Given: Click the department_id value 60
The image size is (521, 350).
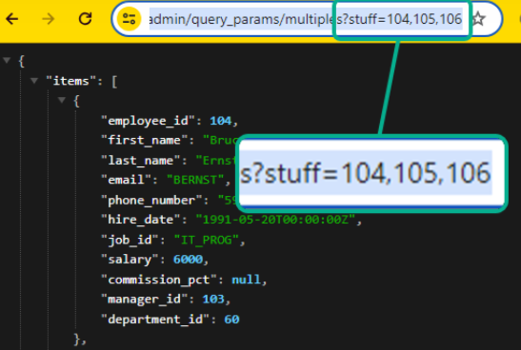Looking at the screenshot, I should point(231,320).
